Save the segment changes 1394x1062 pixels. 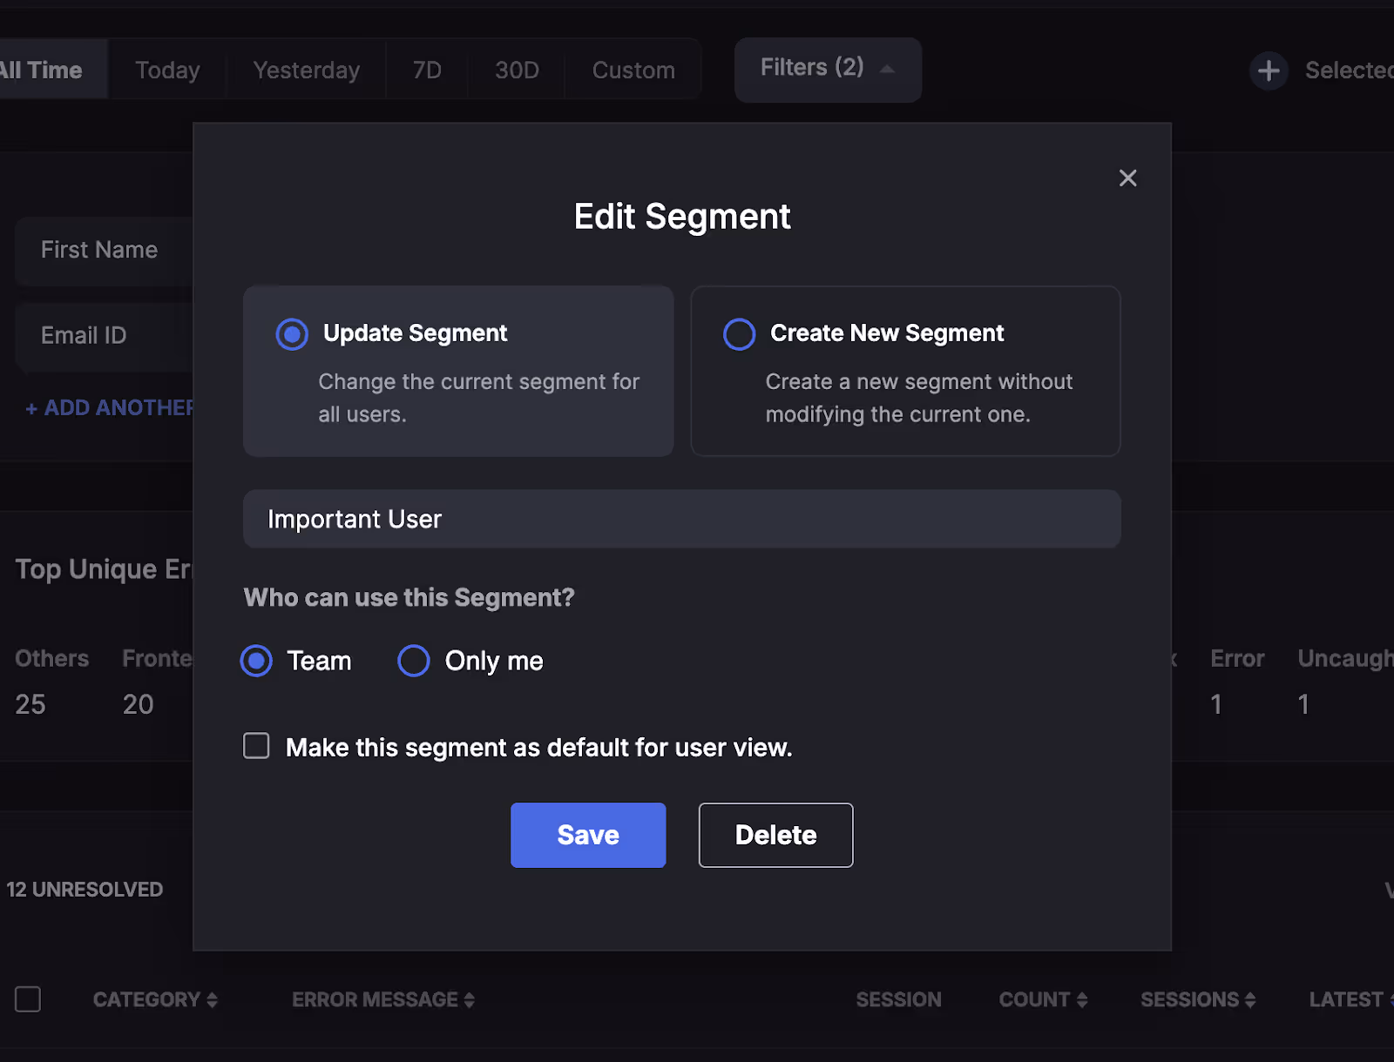587,835
